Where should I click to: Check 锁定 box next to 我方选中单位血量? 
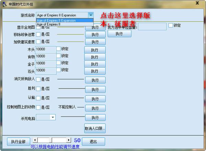tap(171, 25)
